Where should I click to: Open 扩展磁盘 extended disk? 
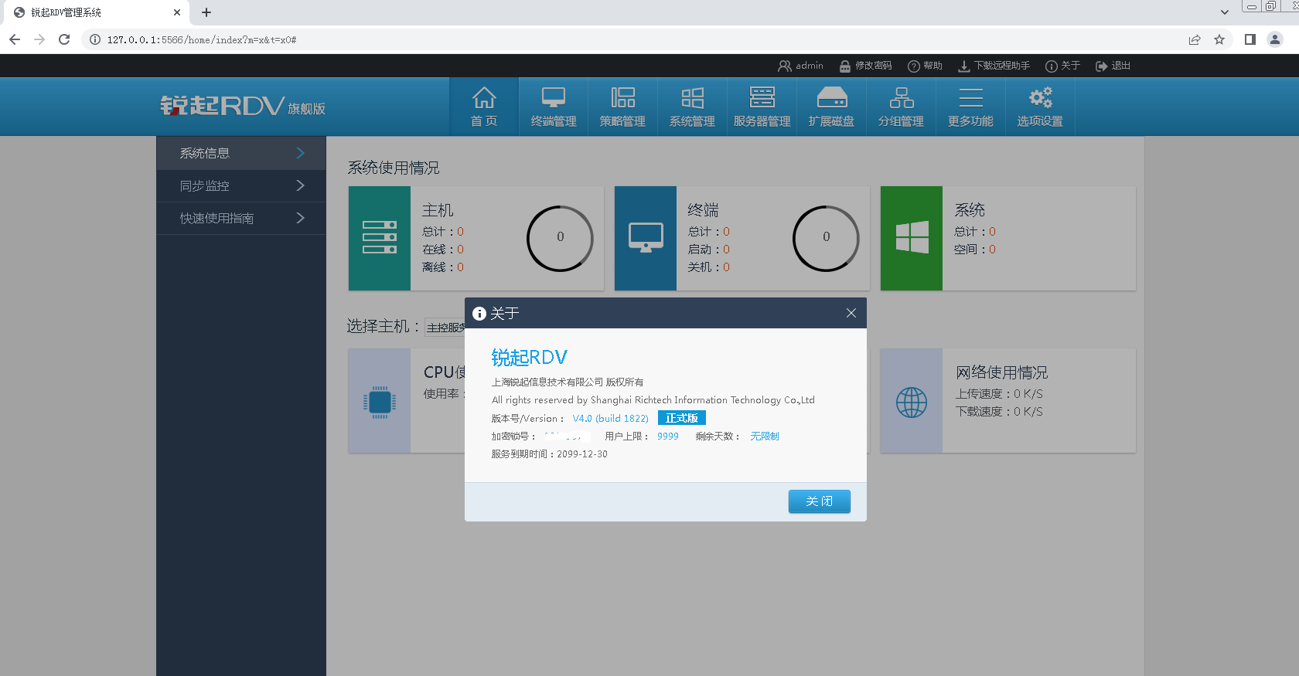pyautogui.click(x=831, y=107)
